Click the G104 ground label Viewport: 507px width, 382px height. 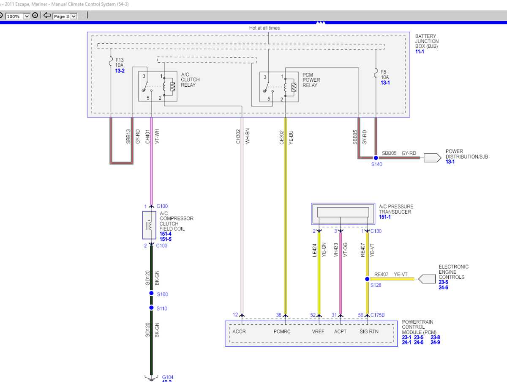[x=168, y=377]
